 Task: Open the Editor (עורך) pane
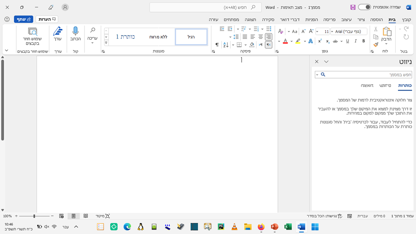click(58, 34)
